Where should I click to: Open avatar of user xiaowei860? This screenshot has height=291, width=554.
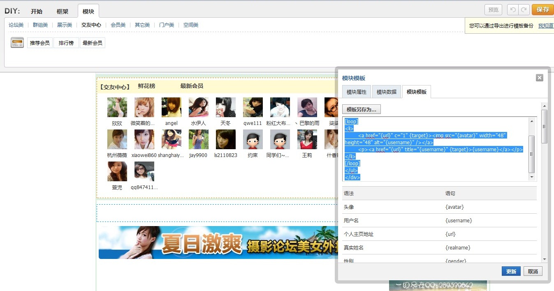coord(144,139)
